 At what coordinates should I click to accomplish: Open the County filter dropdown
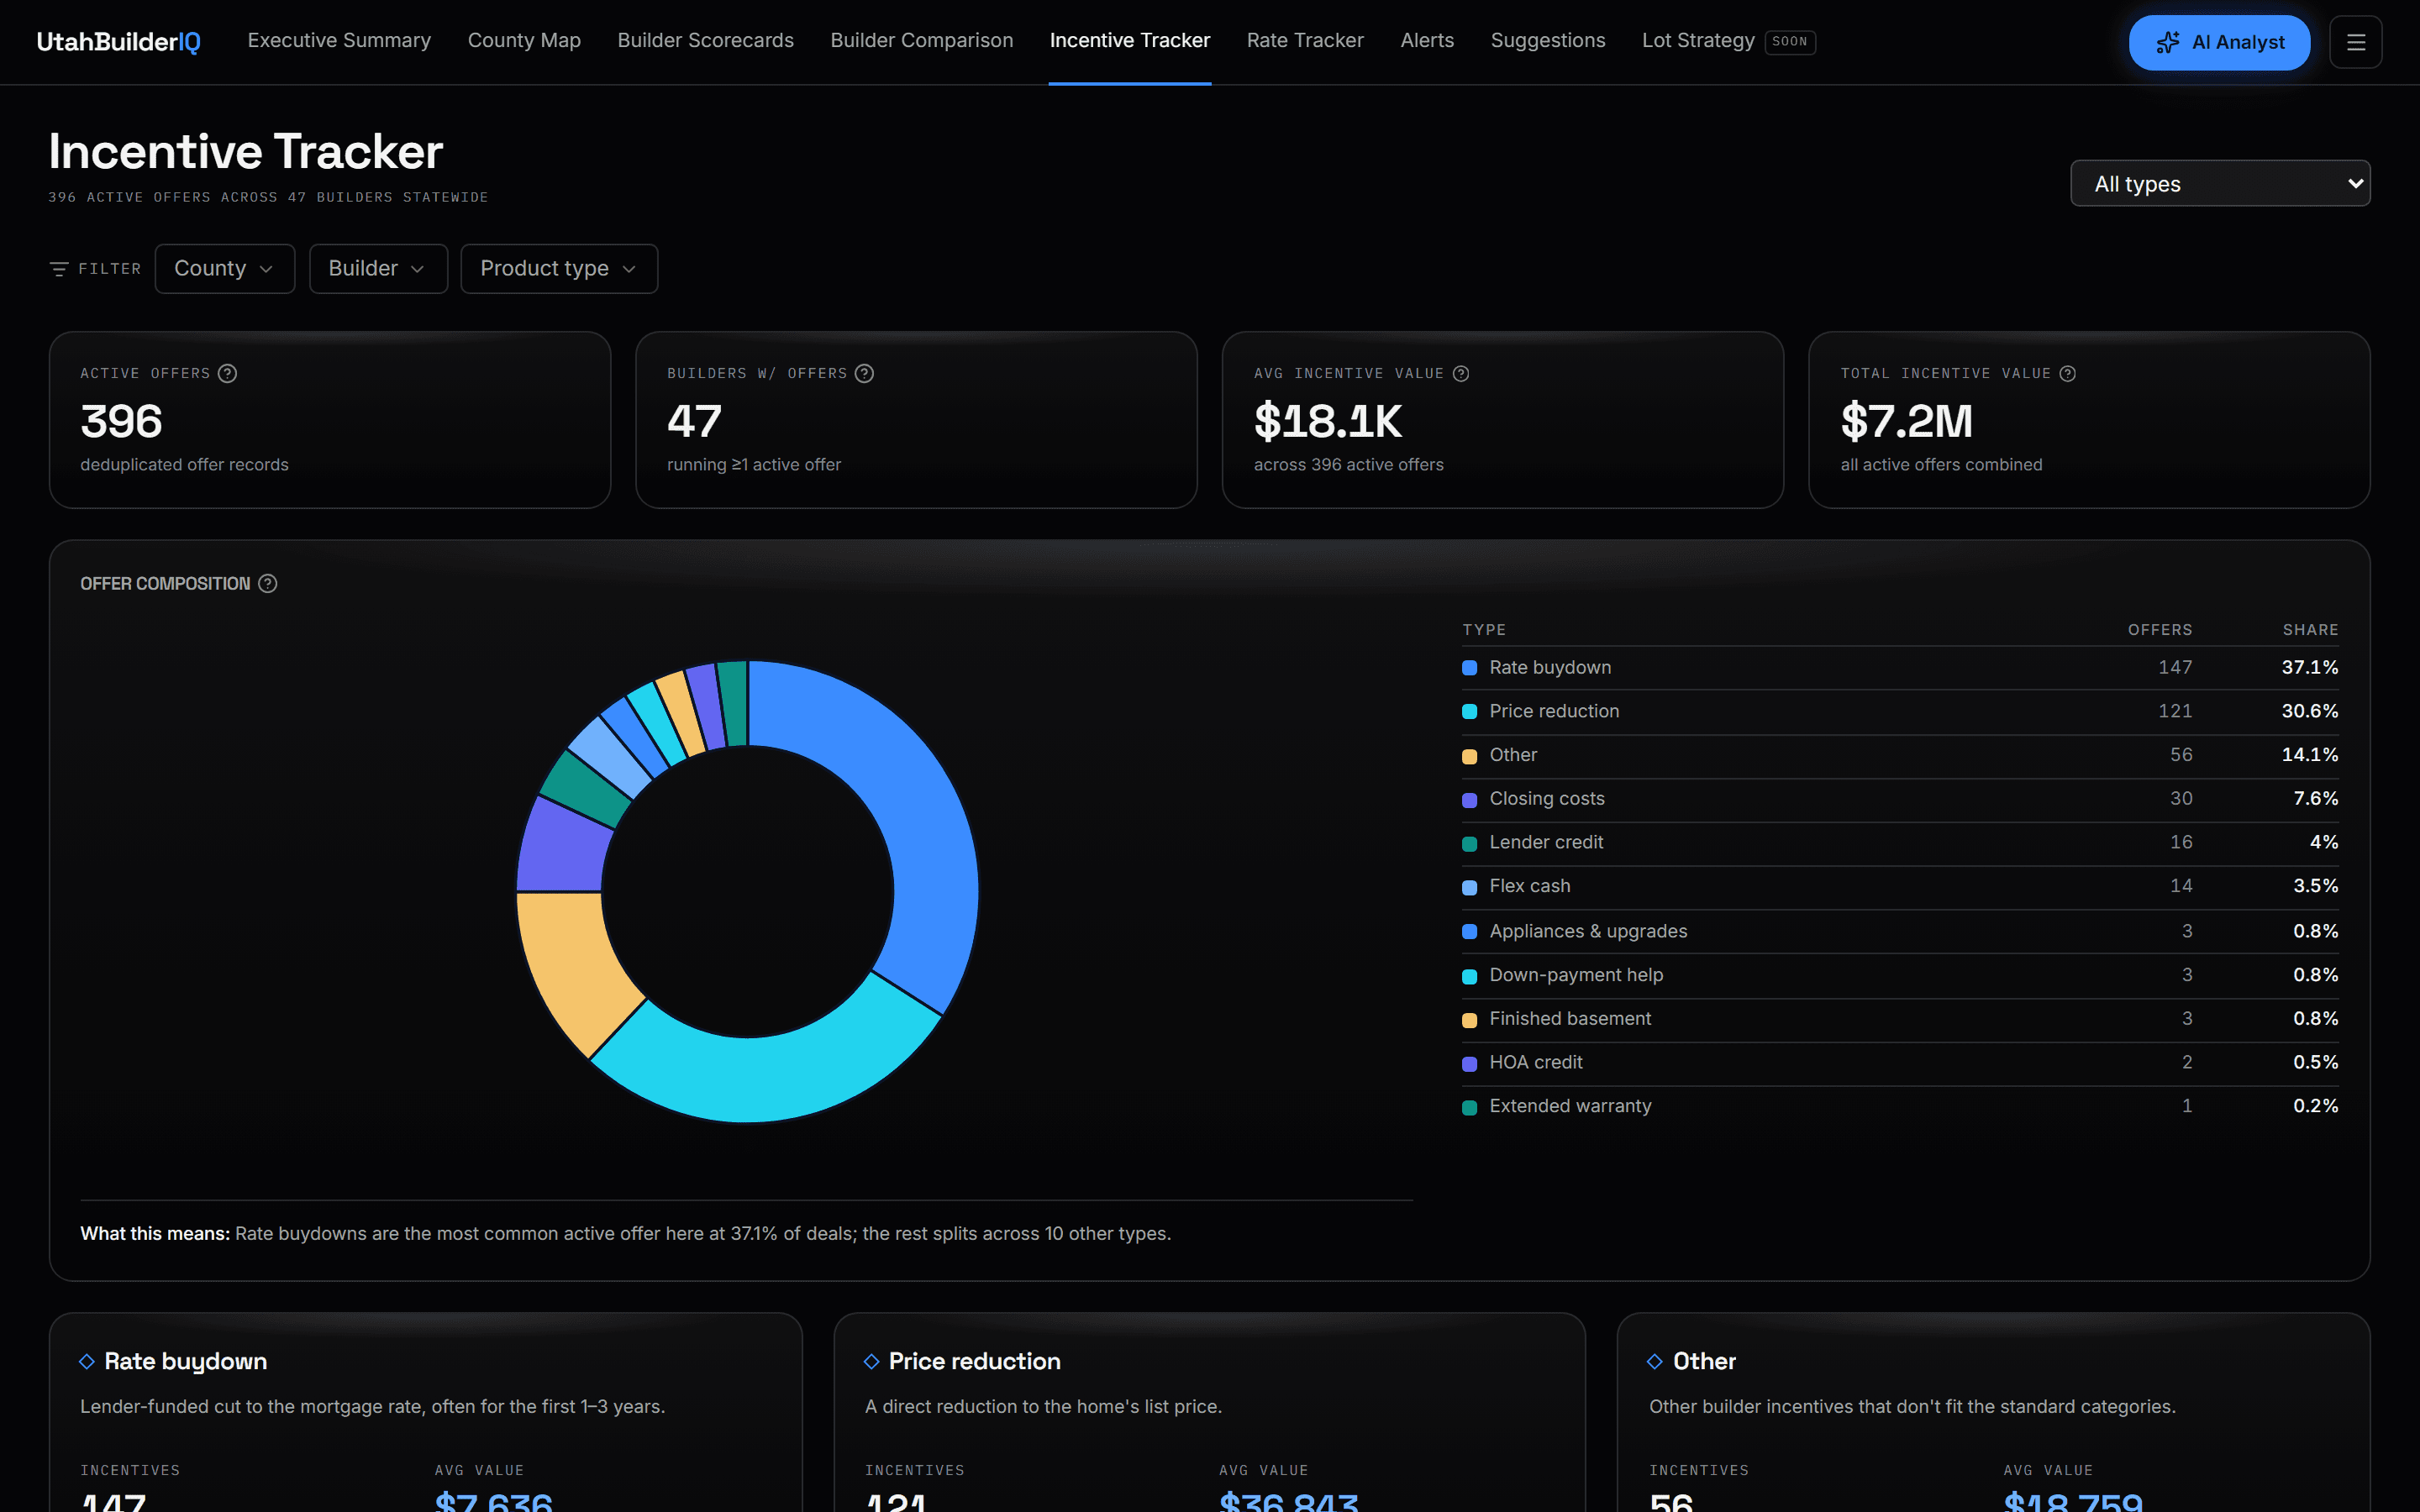point(224,269)
